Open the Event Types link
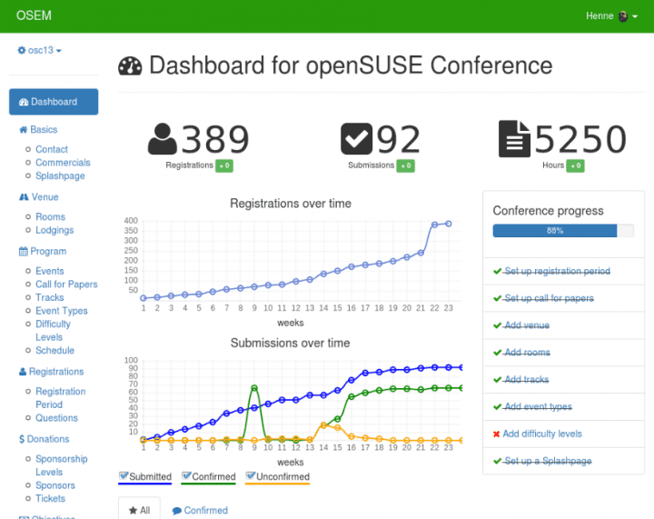Screen dimensions: 654x519 (x=62, y=311)
